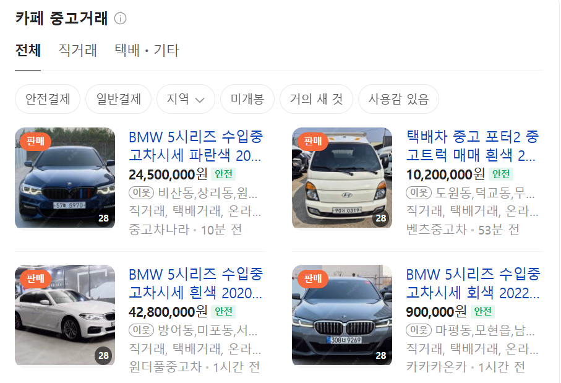
Task: Click 이웃 badge beside 마평동,모현읍
Action: click(x=419, y=330)
